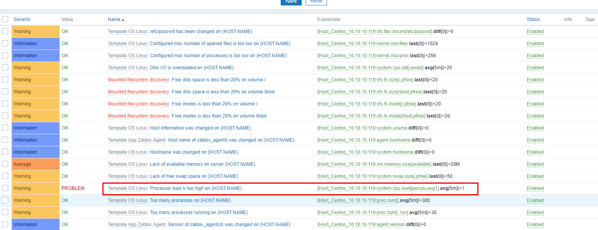
Task: Sort by Status column header
Action: coord(533,19)
